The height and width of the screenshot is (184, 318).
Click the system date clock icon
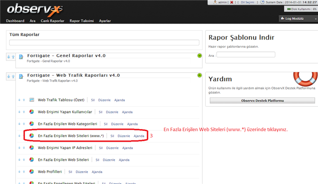[263, 2]
